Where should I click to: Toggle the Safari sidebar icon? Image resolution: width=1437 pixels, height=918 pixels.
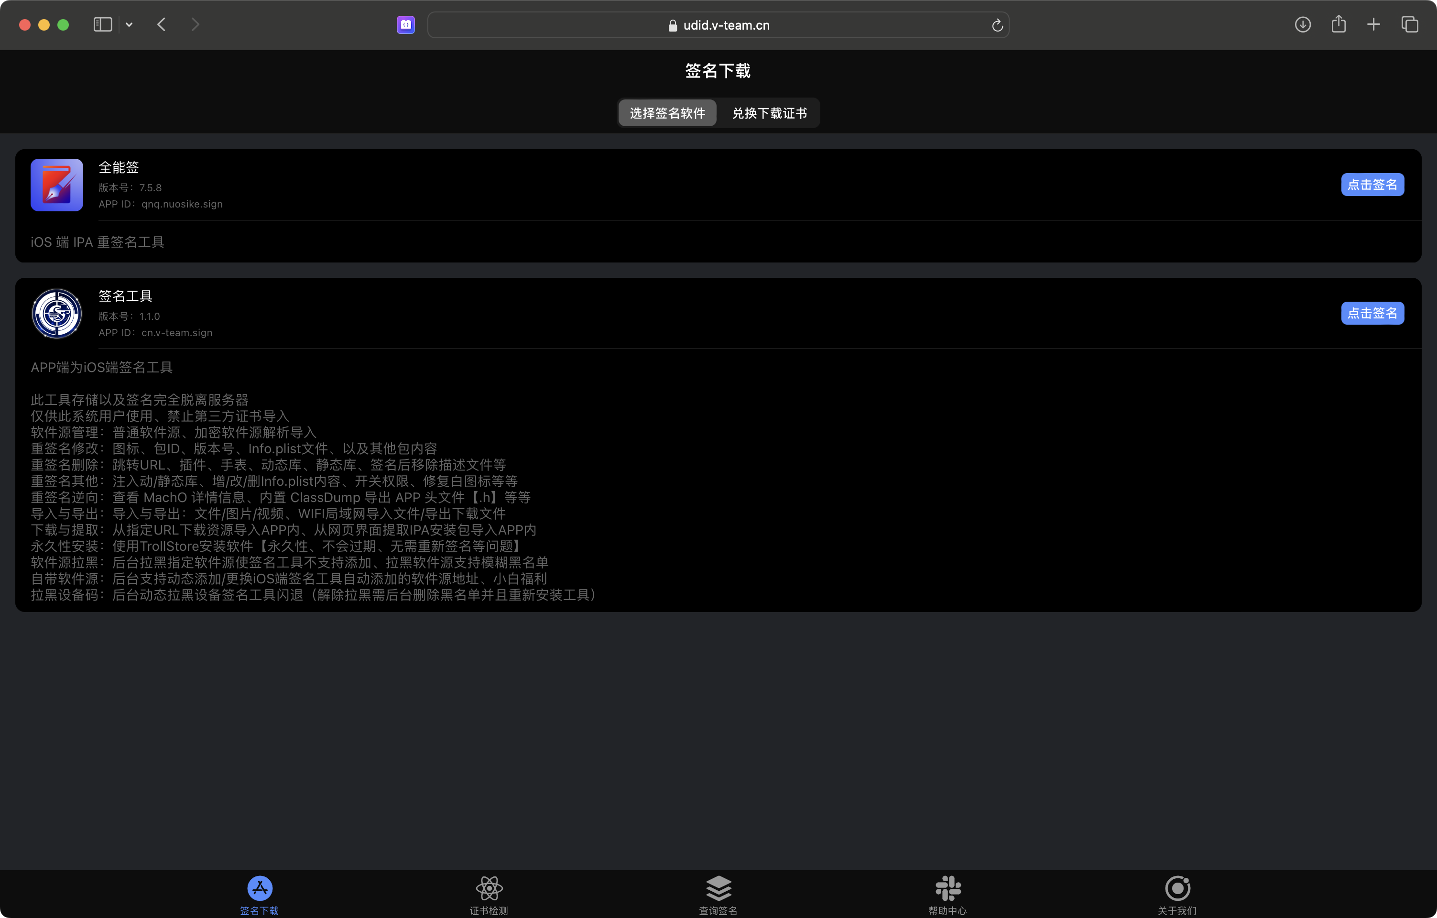click(x=103, y=24)
